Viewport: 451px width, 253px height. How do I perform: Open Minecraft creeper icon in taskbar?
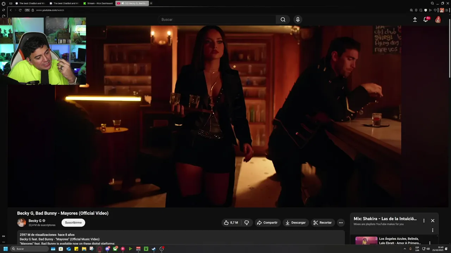point(146,249)
